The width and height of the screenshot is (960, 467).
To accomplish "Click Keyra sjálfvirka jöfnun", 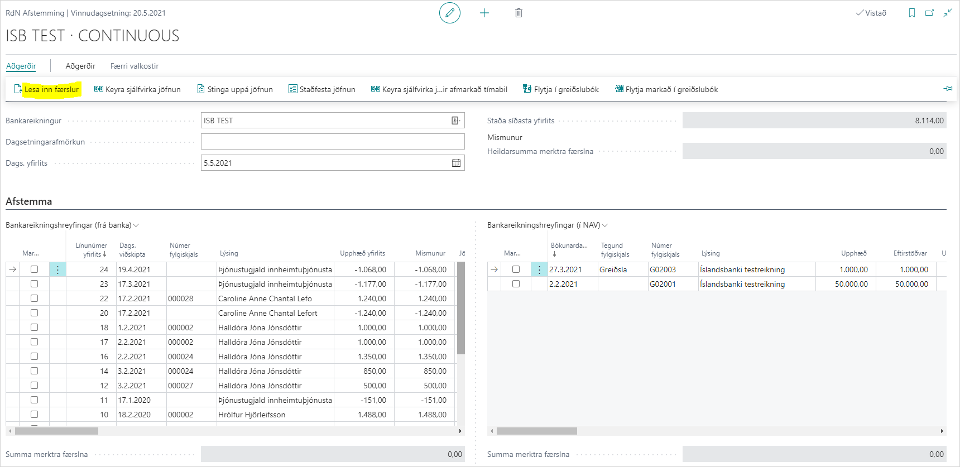I will (x=137, y=89).
